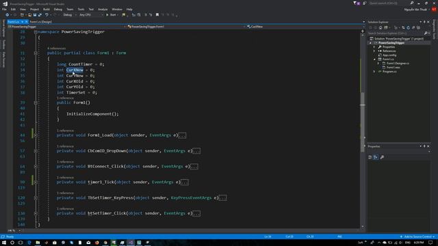Open the Debug menu
Viewport: 438px width, 246px height.
tap(57, 9)
